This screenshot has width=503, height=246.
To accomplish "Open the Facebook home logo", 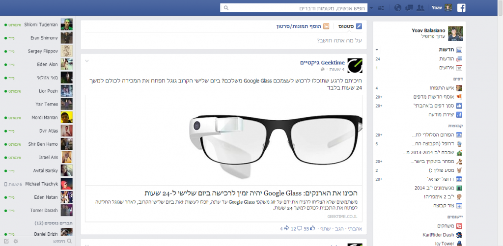I will click(461, 8).
